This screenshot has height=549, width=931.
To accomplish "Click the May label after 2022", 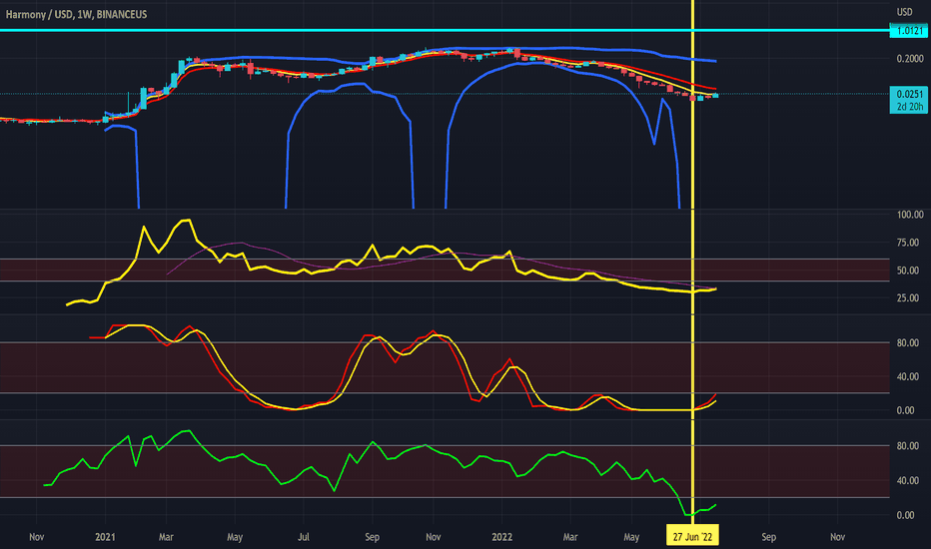I will tap(631, 537).
